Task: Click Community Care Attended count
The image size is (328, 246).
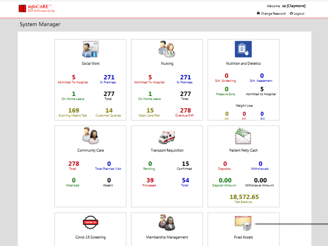Action: (x=73, y=180)
